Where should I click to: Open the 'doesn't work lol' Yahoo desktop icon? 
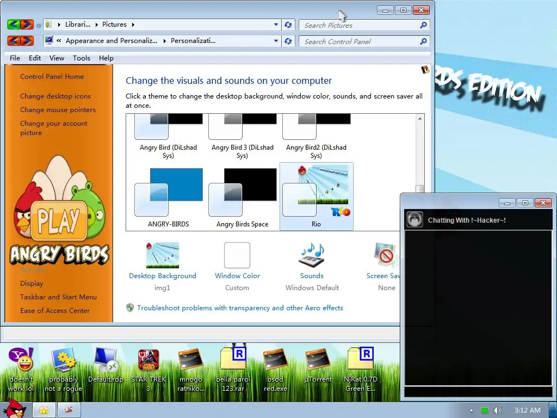[21, 359]
